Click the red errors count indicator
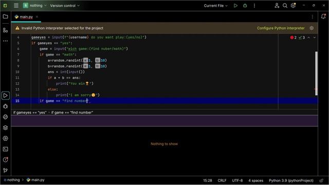329x185 pixels. [294, 38]
